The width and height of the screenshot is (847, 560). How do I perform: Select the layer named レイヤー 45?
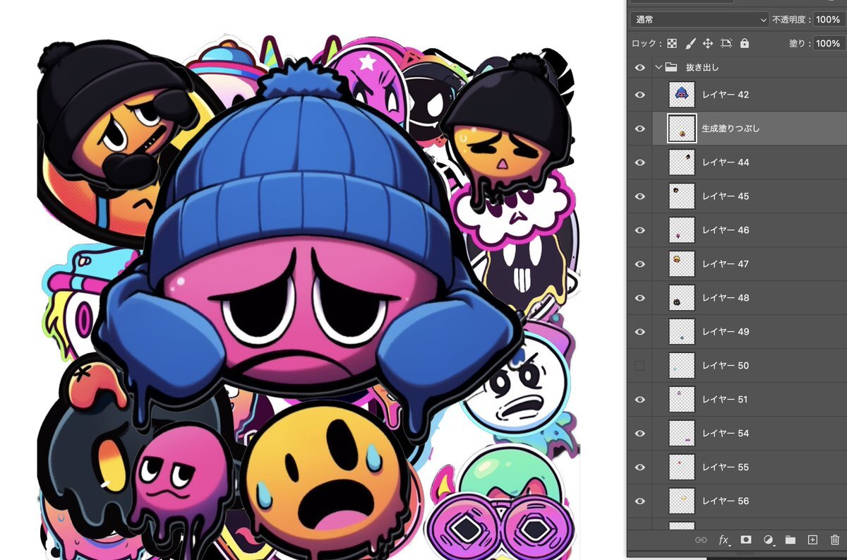point(726,196)
